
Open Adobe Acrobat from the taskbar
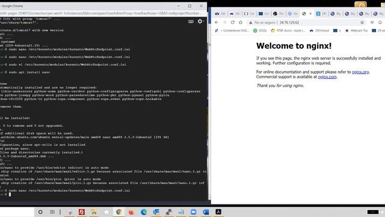point(218,212)
